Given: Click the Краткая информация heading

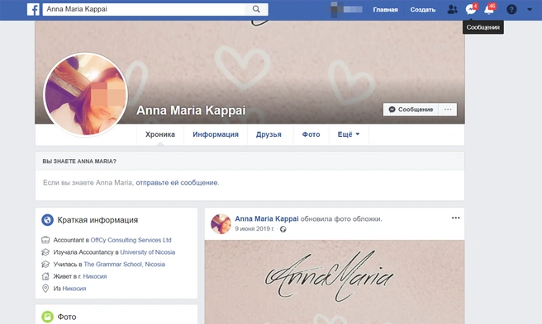Looking at the screenshot, I should 97,220.
